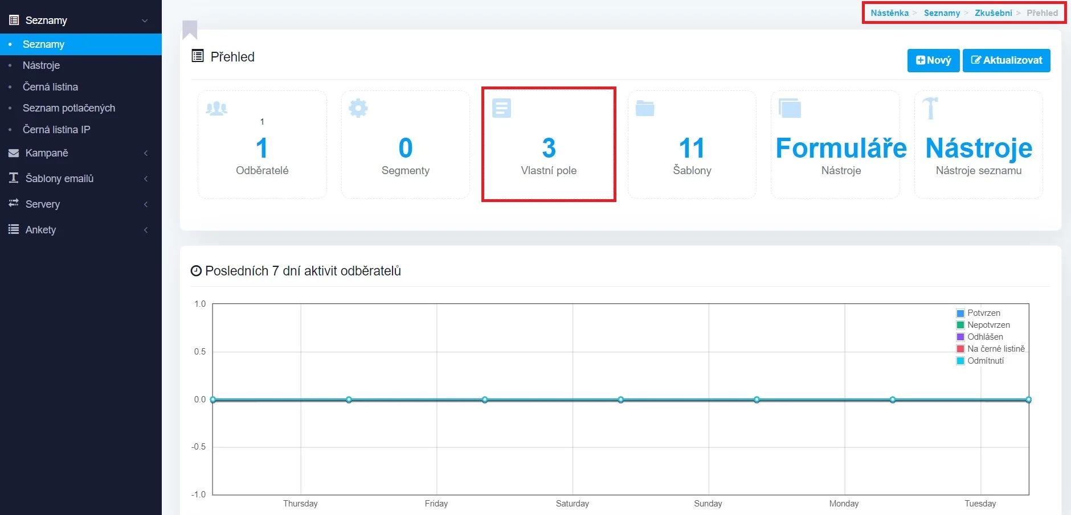This screenshot has width=1071, height=515.
Task: Click the Odběratelé subscribers people icon
Action: point(216,108)
